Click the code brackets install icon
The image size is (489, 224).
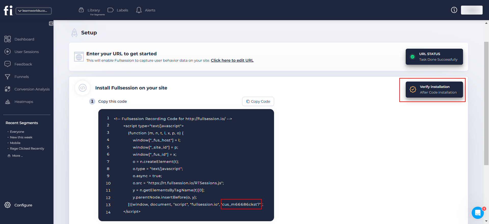point(83,88)
